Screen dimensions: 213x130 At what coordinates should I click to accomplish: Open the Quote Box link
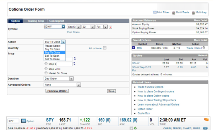143,113
